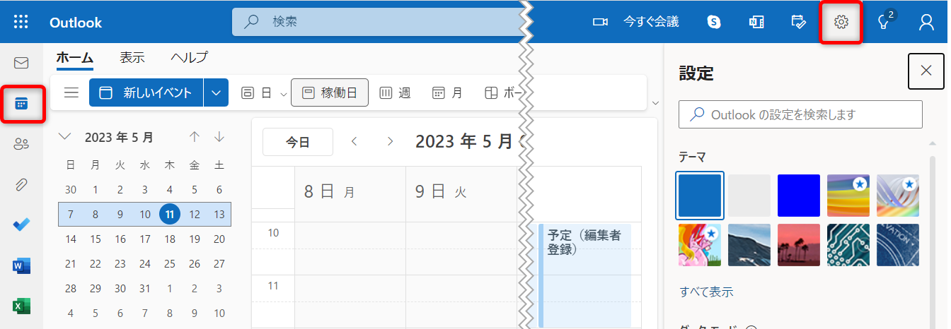Open settings gear icon
Screen dimensions: 951x329
841,22
